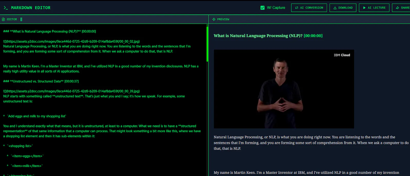Screen dimensions: 410x176
Task: Select the PREVIEW panel tab label
Action: coord(223,19)
